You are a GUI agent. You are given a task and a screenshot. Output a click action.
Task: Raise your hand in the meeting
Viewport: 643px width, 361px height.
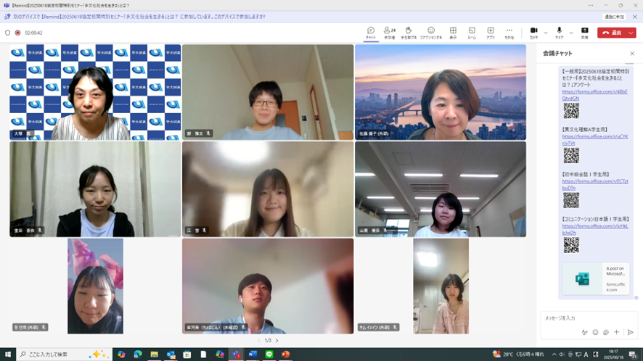click(x=409, y=32)
